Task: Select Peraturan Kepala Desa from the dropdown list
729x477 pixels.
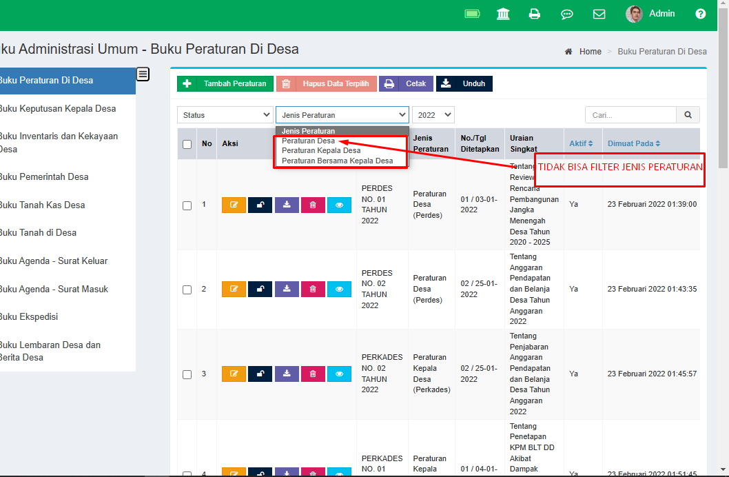Action: click(x=321, y=150)
